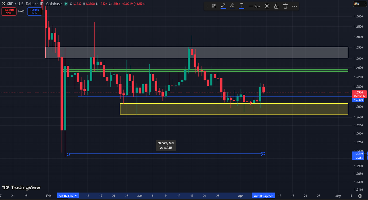Open the three-dot more options menu
Viewport: 368px width, 200px height.
pyautogui.click(x=295, y=6)
